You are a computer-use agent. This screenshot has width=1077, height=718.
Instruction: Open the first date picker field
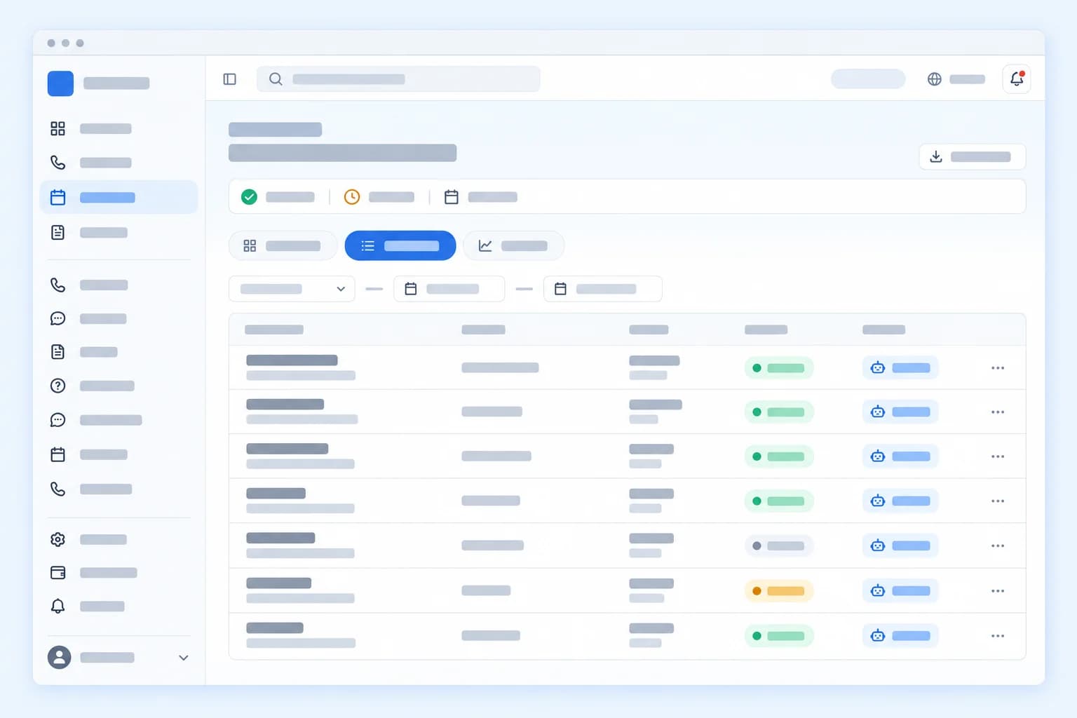coord(449,289)
